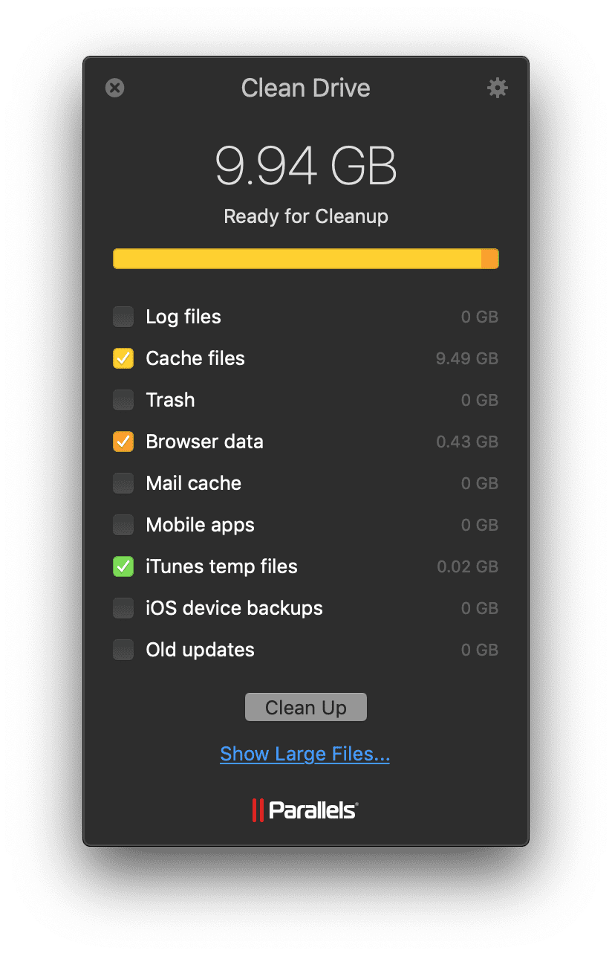Enable the Mail cache checkbox
Image resolution: width=612 pixels, height=956 pixels.
[x=123, y=482]
